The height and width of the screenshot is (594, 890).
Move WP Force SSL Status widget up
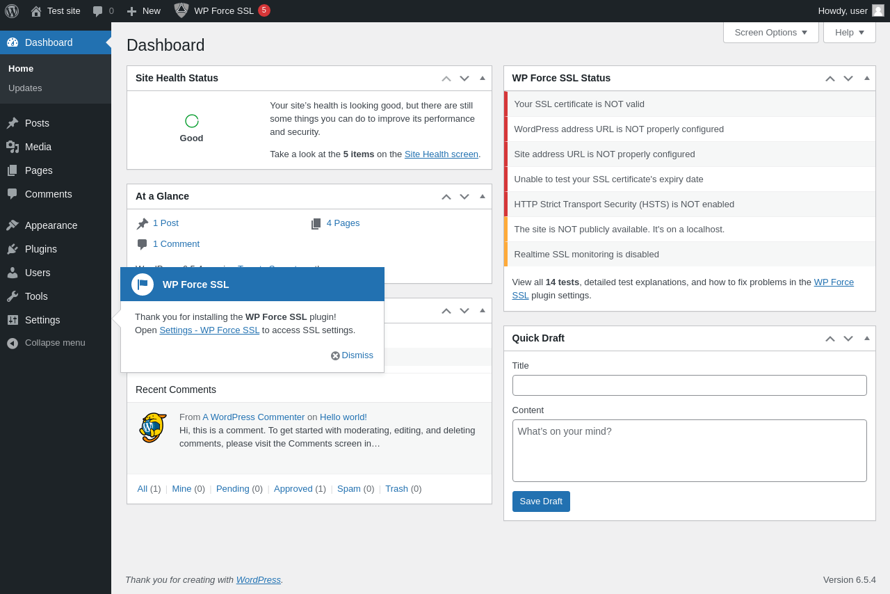click(x=830, y=79)
